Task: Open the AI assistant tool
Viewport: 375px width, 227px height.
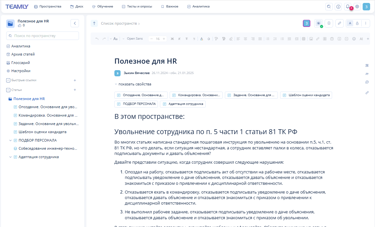Action: [361, 39]
